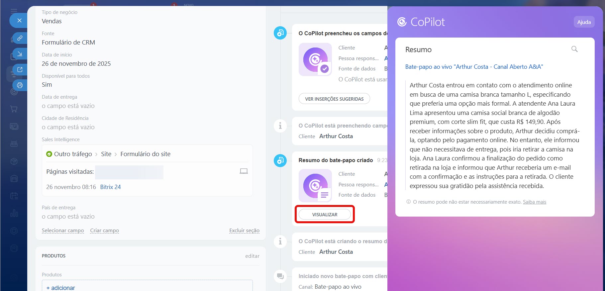
Task: Click Criar campo link
Action: [104, 231]
